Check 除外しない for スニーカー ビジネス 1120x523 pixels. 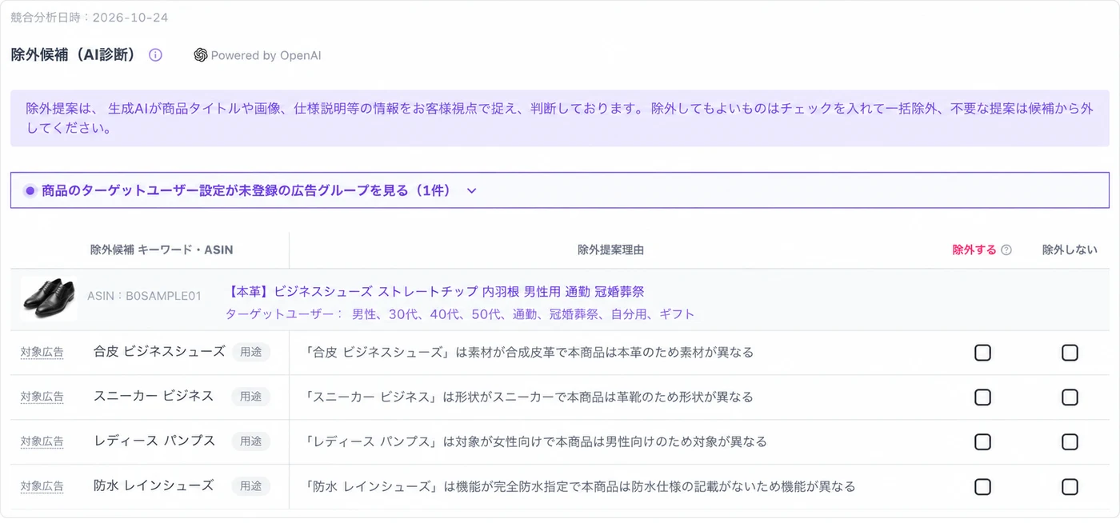[x=1070, y=397]
